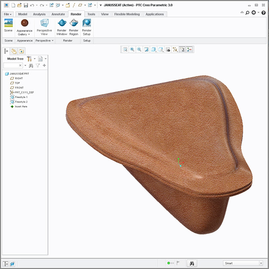Toggle Spin Center display
This screenshot has height=269, width=269.
(189, 50)
